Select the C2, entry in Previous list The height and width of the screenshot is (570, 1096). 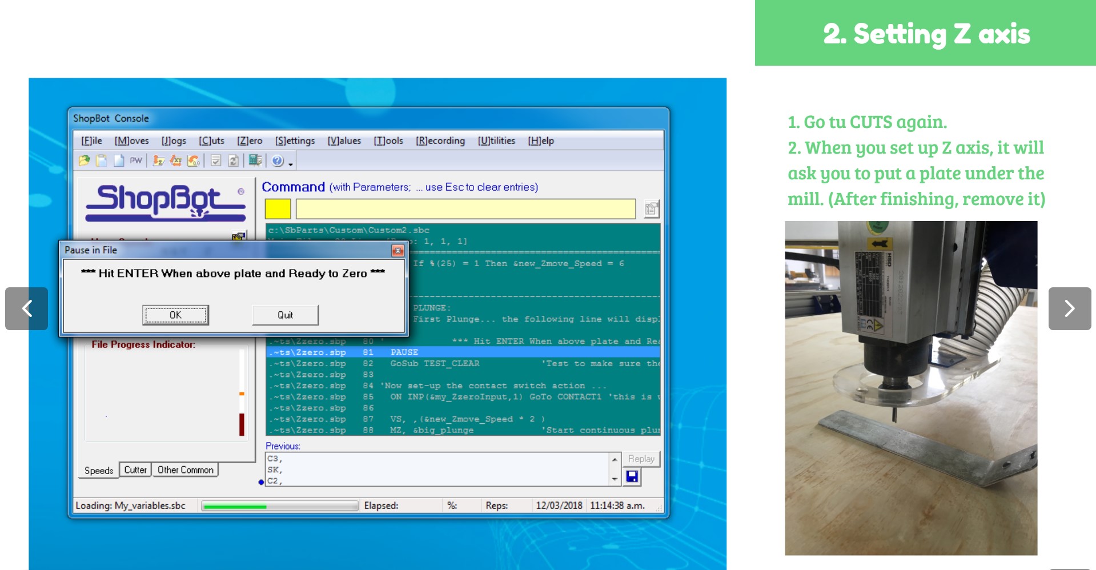tap(275, 481)
